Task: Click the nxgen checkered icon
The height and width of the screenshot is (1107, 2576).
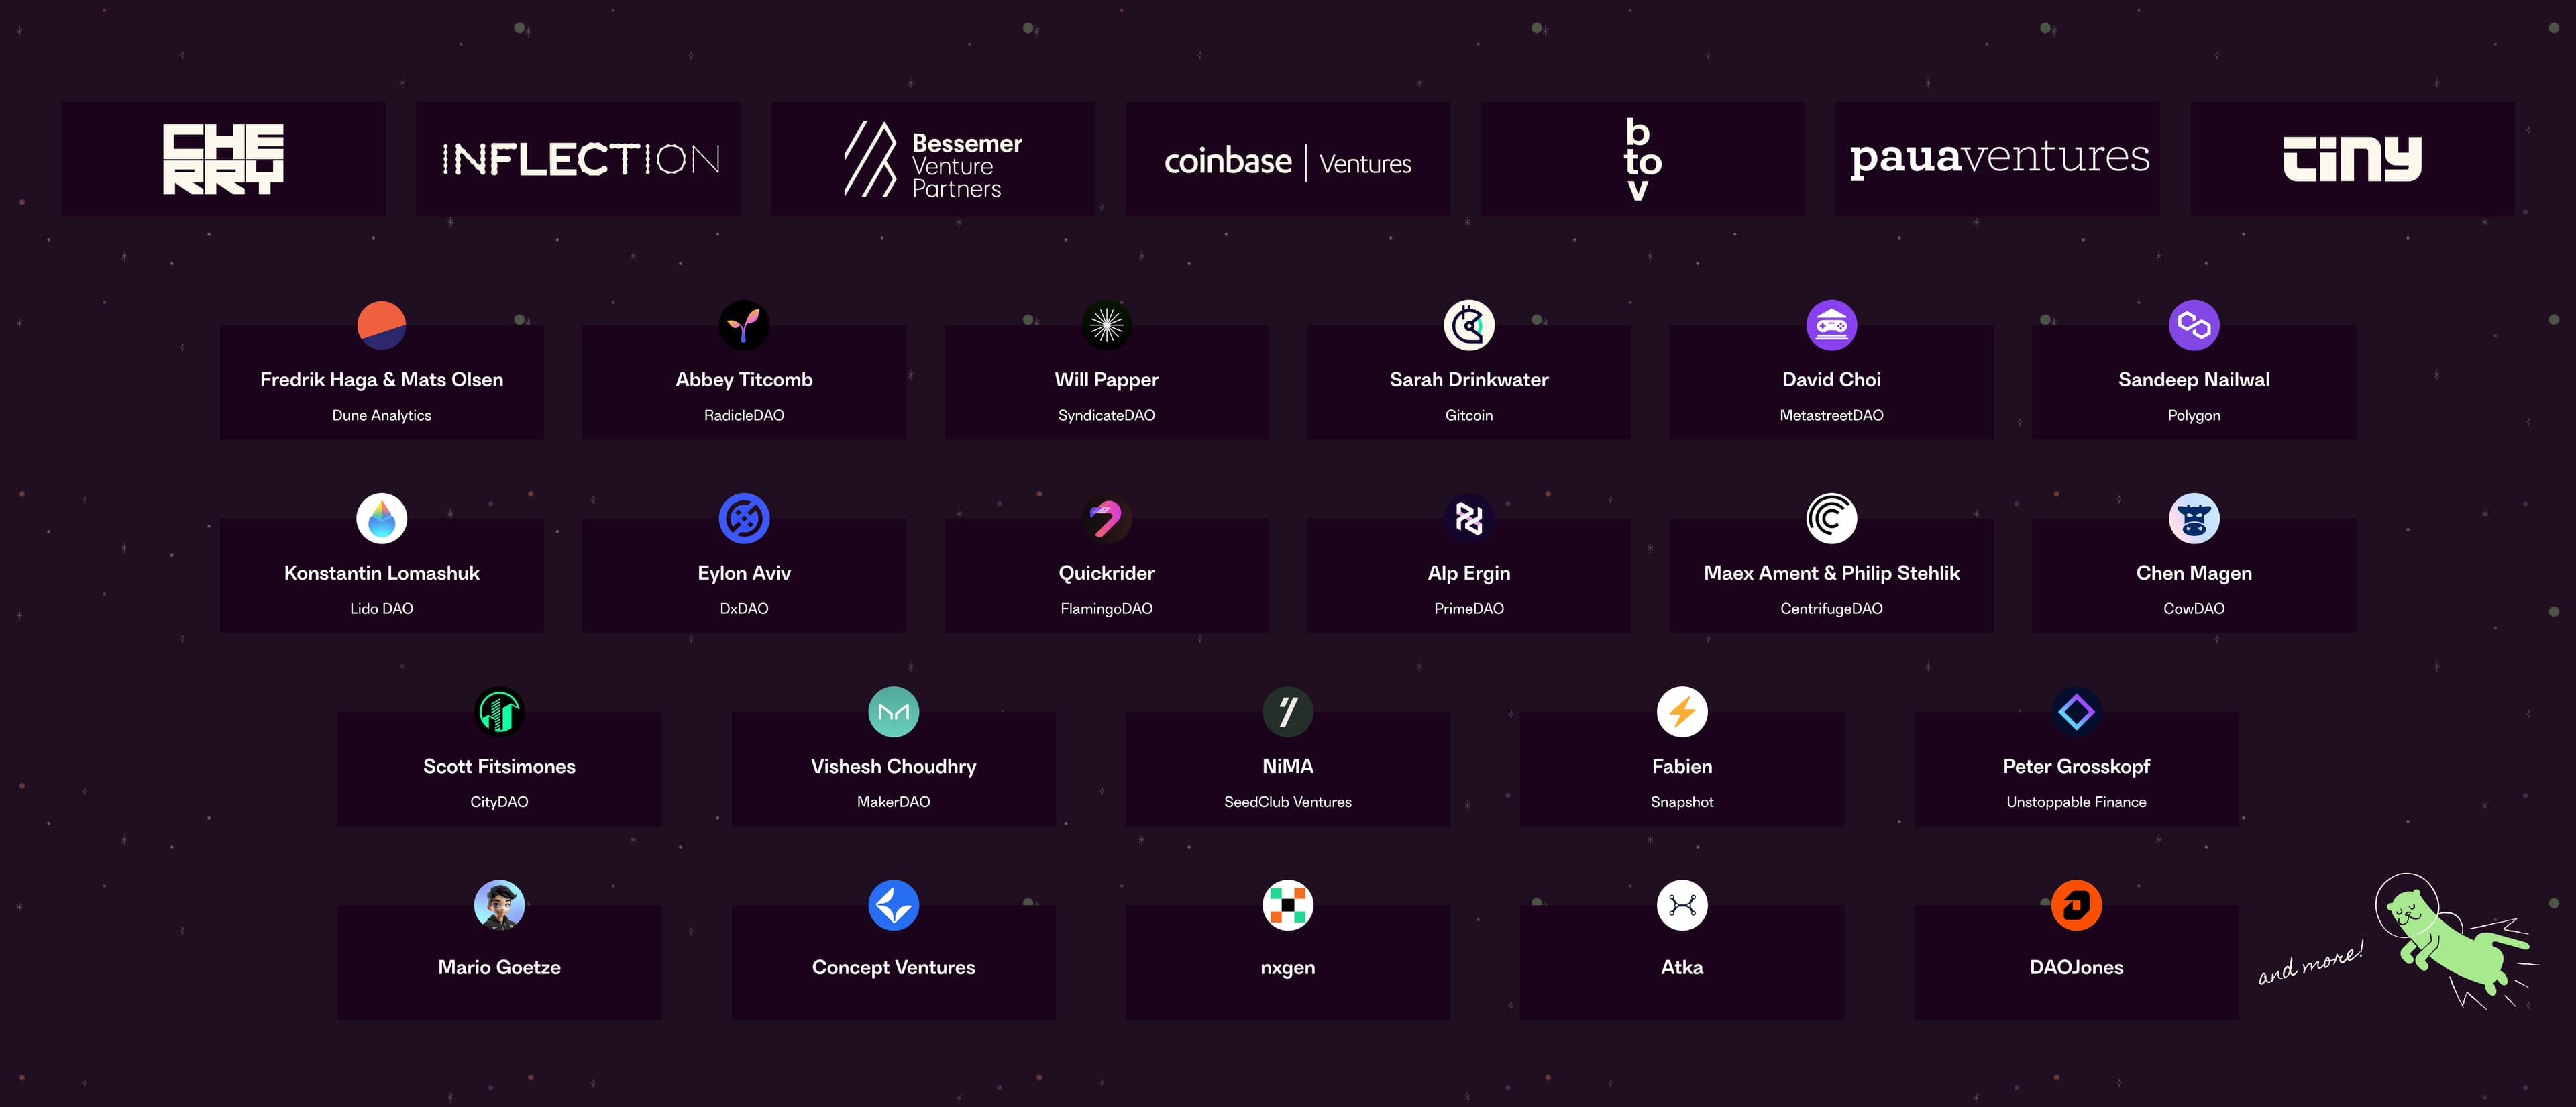Action: 1288,905
